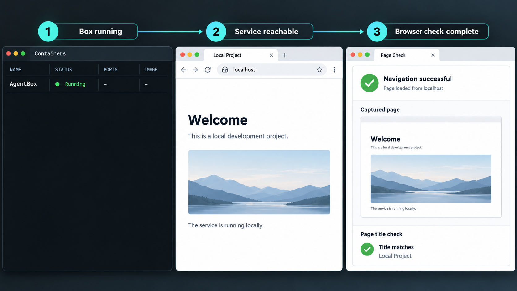Click the PORTS column header
517x291 pixels.
point(110,70)
